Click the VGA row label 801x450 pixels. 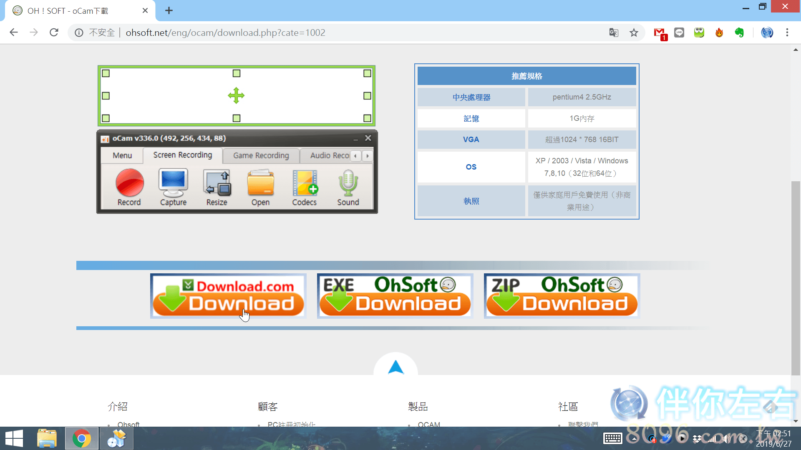click(x=471, y=140)
